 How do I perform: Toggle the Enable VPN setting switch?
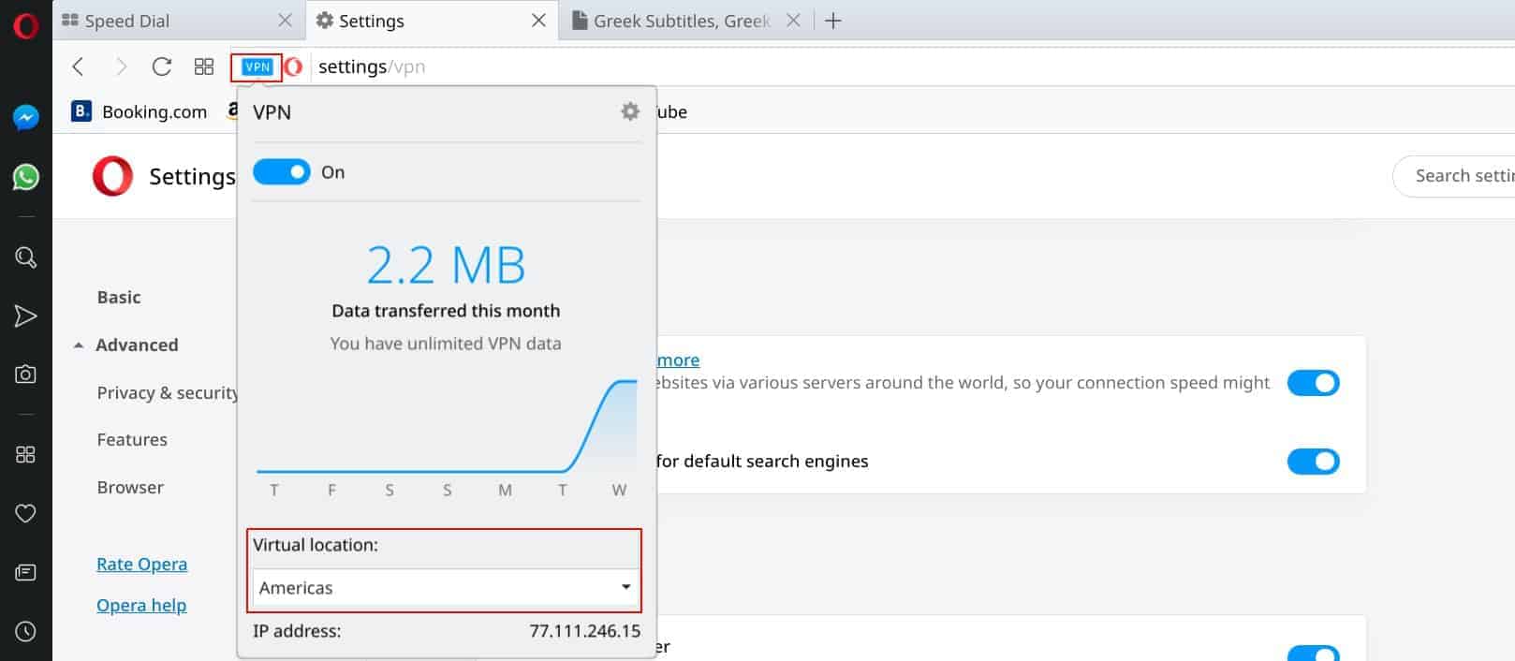[1313, 382]
